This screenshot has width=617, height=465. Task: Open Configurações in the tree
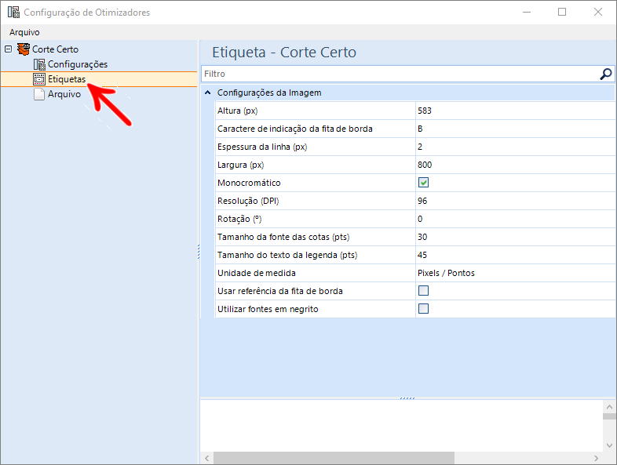[x=78, y=64]
